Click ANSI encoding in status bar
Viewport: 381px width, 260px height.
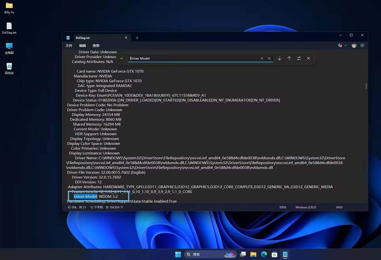[x=339, y=207]
